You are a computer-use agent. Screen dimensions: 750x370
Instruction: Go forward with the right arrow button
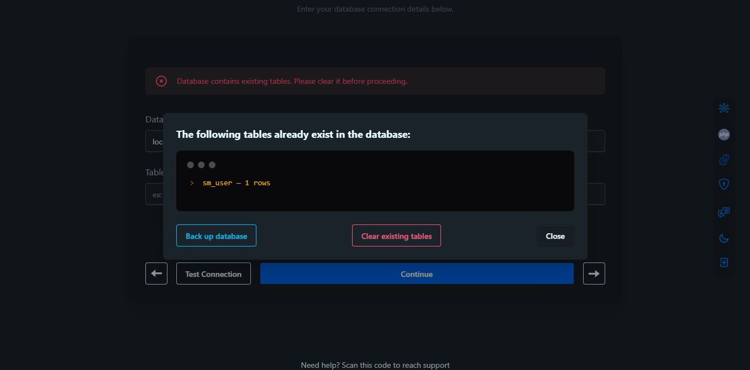coord(594,274)
